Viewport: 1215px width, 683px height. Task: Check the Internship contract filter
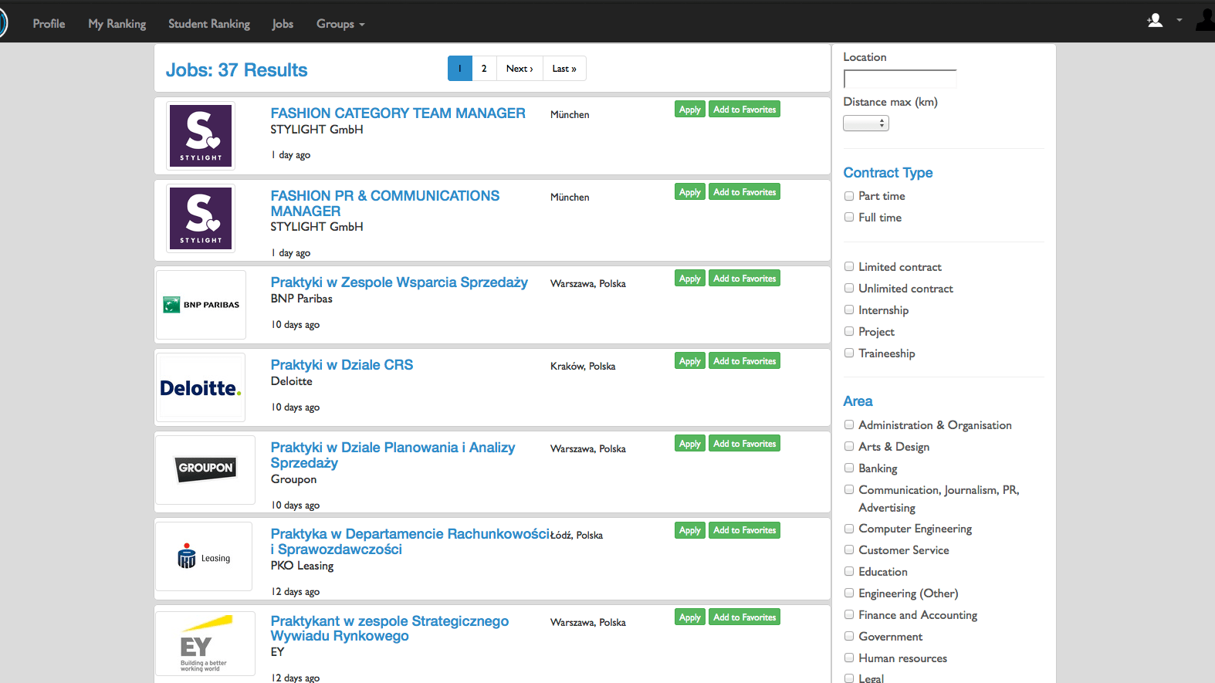(849, 310)
